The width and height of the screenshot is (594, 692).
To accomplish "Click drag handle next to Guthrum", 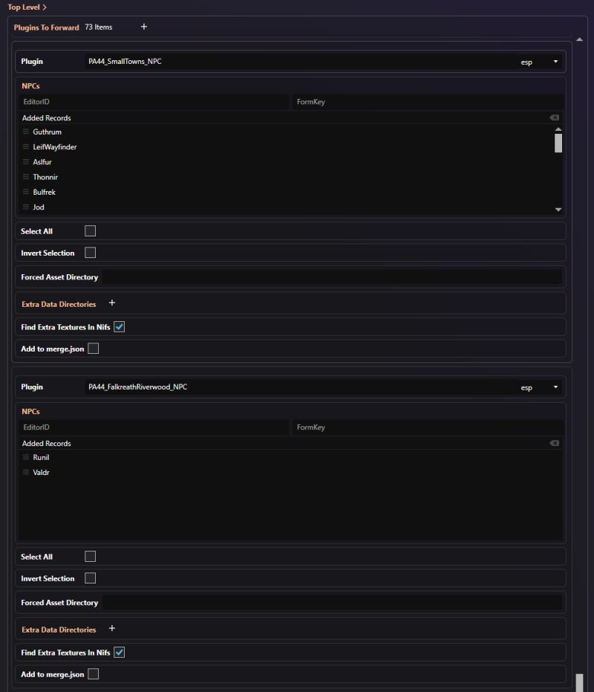I will [25, 132].
